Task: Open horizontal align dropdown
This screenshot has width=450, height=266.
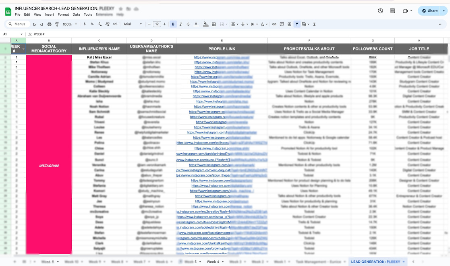Action: pos(235,25)
